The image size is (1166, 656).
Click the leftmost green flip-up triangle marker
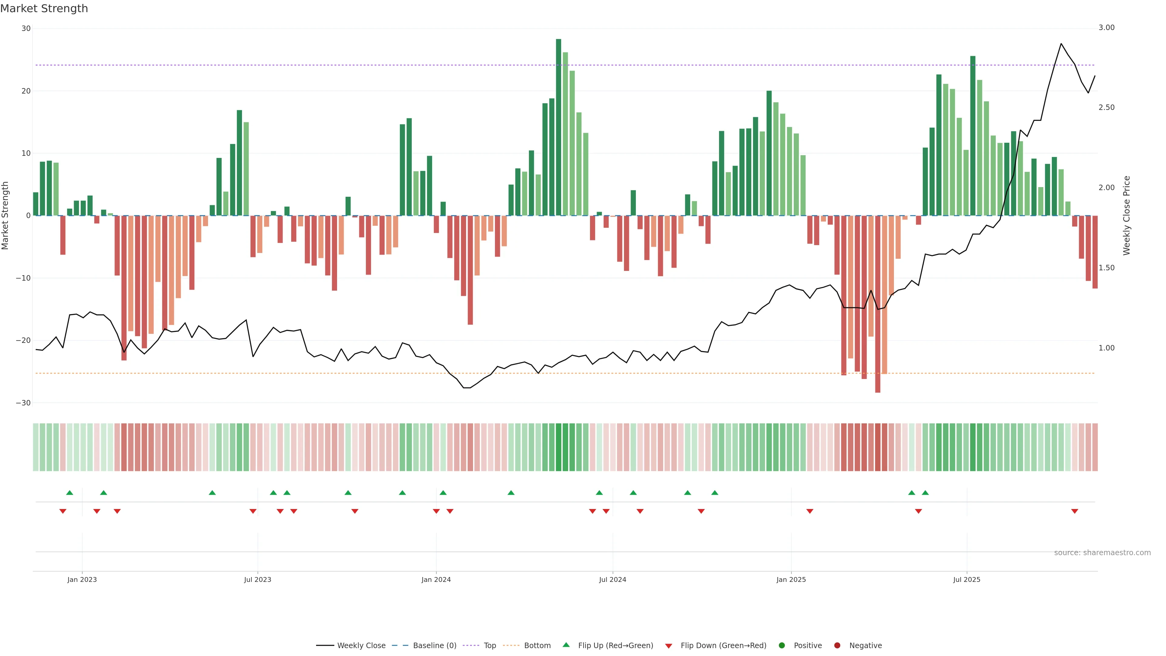click(x=69, y=493)
